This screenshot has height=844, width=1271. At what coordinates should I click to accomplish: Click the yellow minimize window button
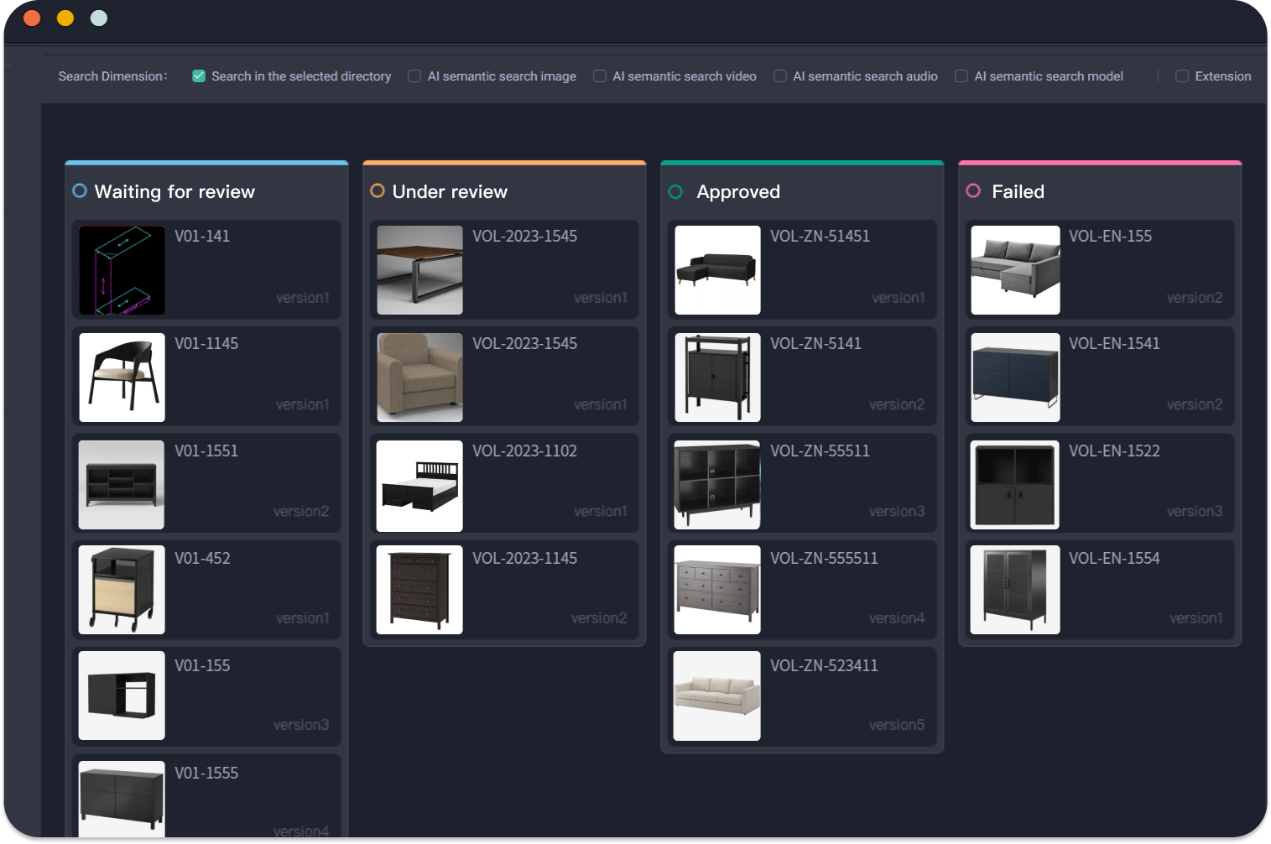coord(65,18)
